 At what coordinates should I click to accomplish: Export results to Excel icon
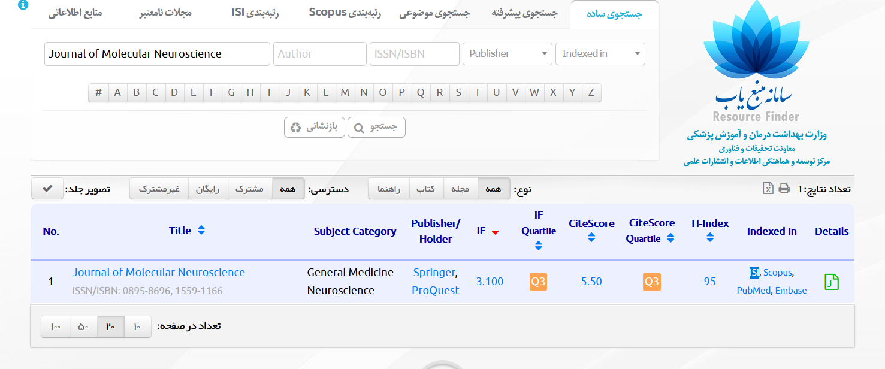(768, 188)
